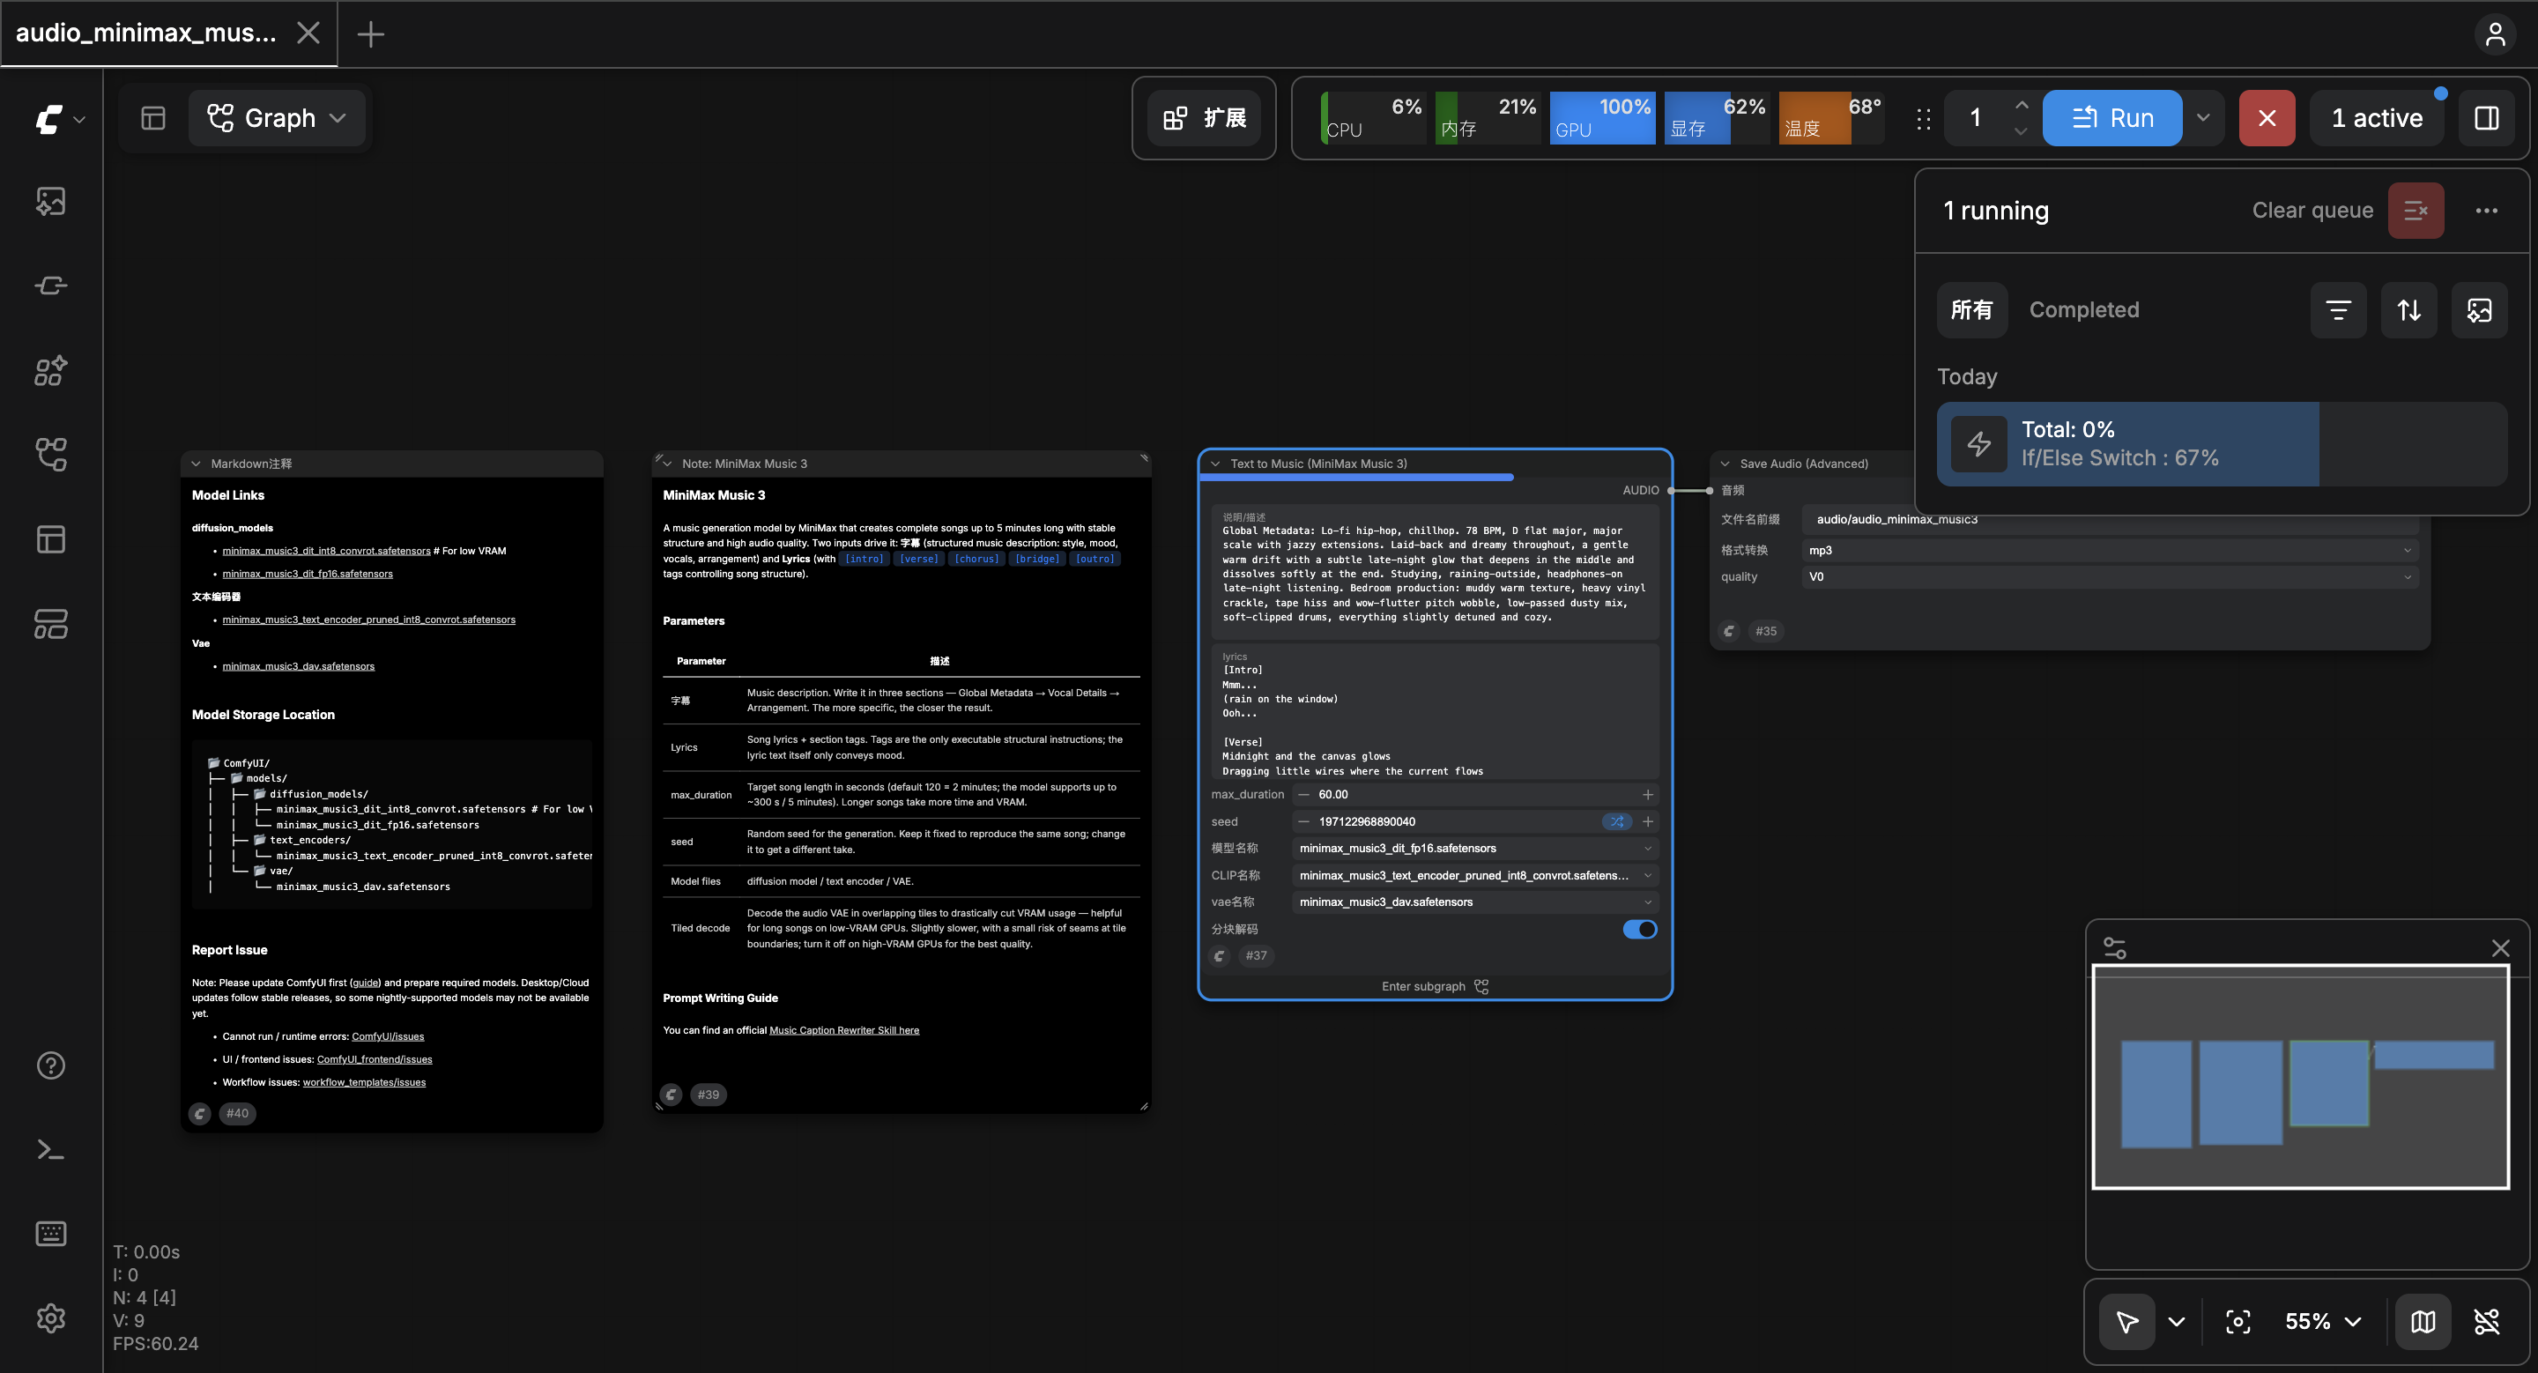Click the clear queue red icon
The image size is (2538, 1373).
click(x=2416, y=210)
